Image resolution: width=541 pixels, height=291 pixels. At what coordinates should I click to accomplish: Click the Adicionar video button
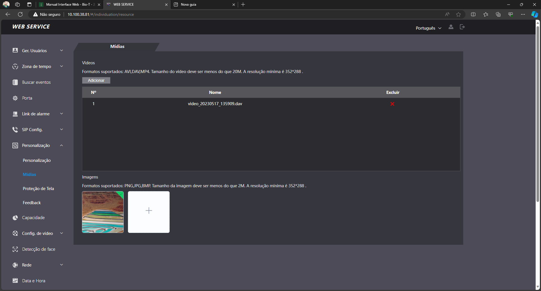coord(96,80)
